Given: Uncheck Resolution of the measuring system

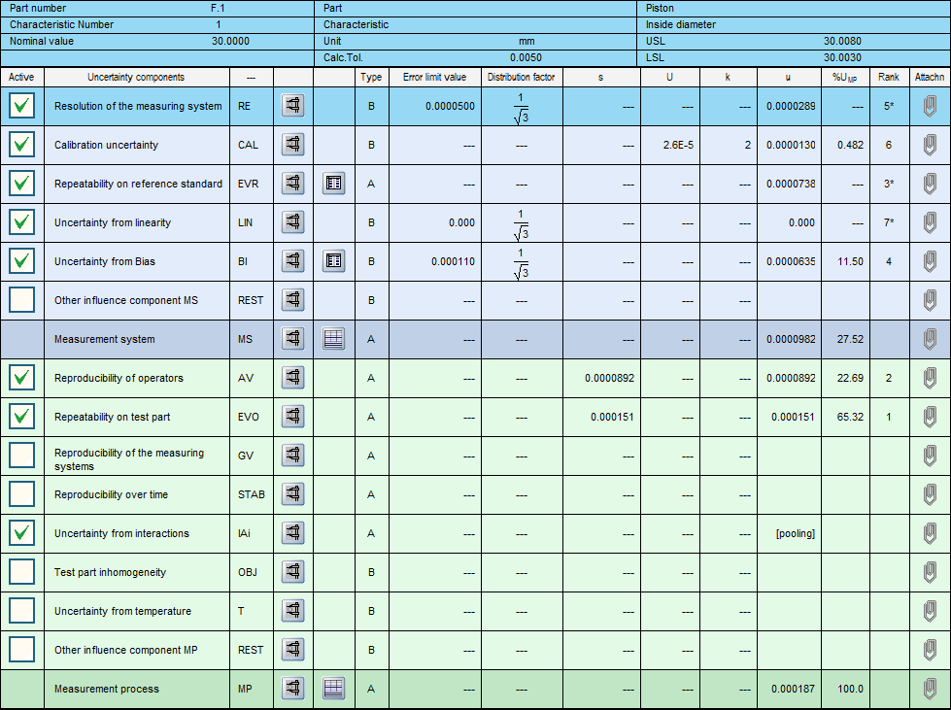Looking at the screenshot, I should pos(21,106).
